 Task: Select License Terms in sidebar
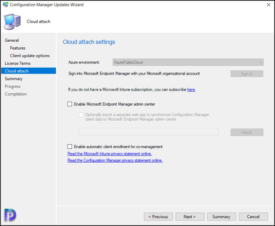click(18, 63)
